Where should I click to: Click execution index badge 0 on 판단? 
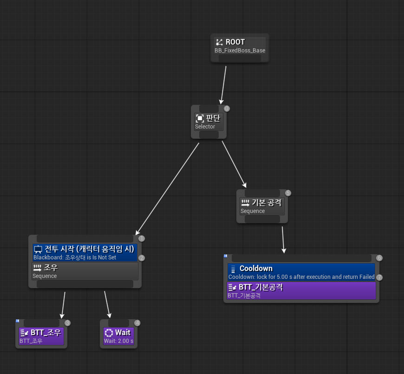point(227,109)
